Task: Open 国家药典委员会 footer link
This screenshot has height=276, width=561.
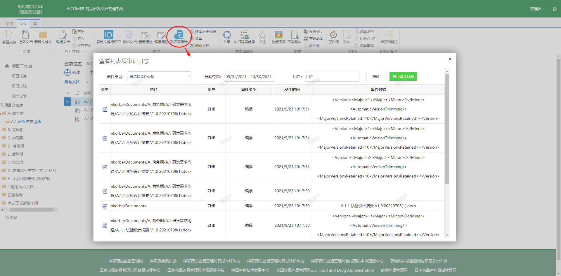Action: (x=163, y=261)
